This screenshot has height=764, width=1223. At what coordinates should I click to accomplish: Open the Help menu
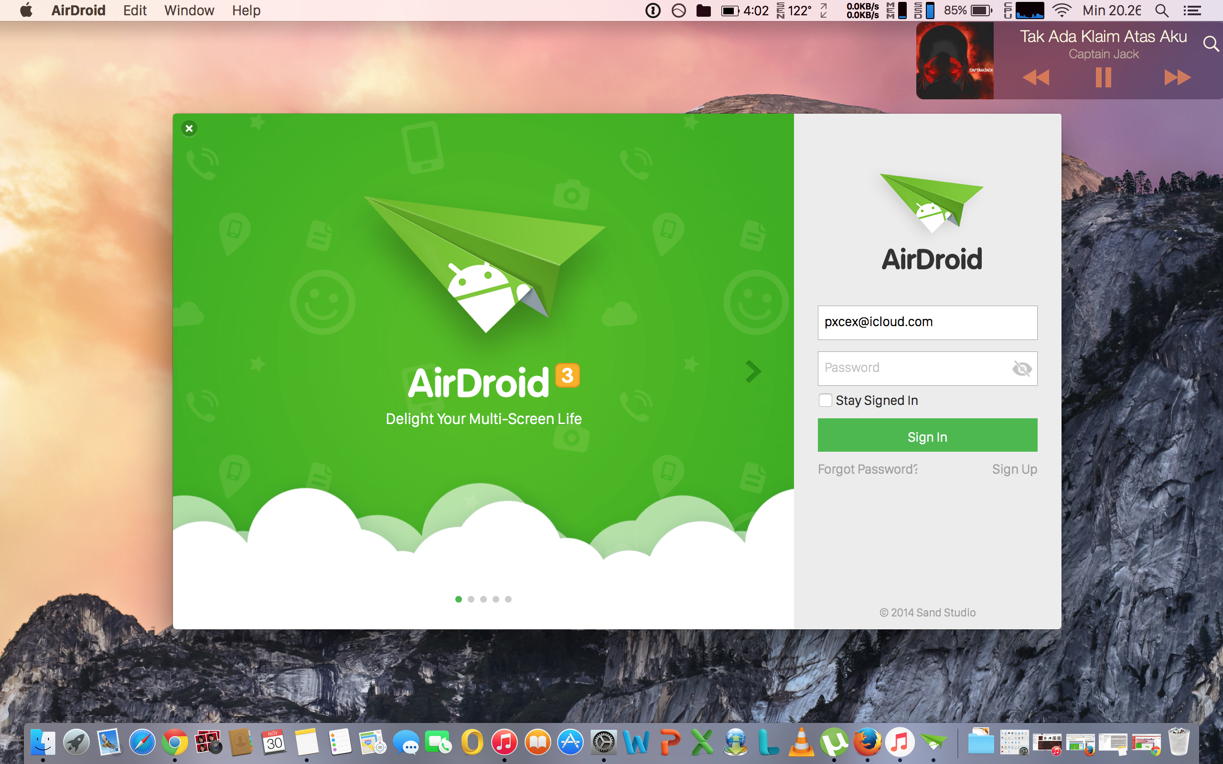pos(246,11)
